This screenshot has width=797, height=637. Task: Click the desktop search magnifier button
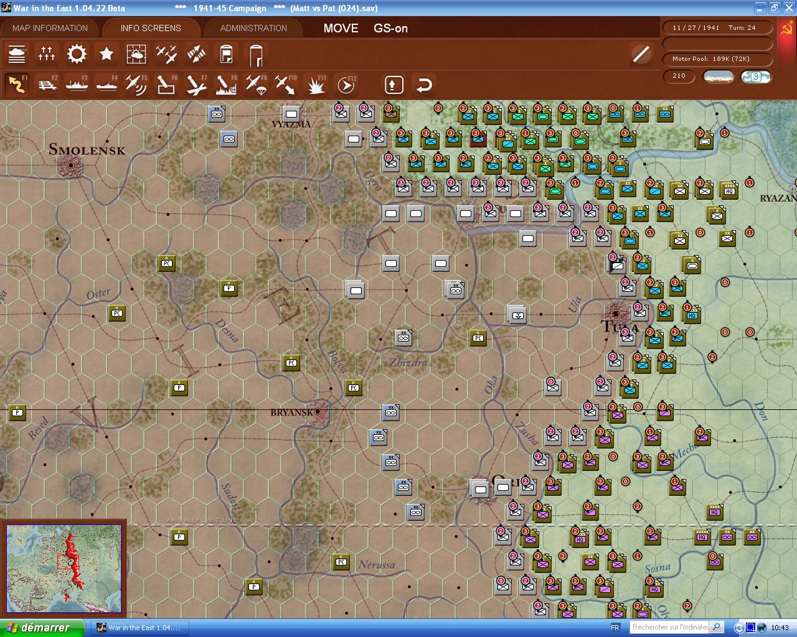pos(717,627)
